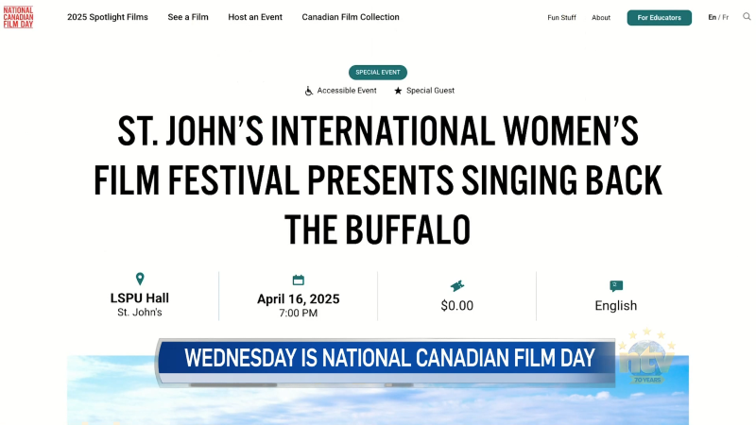
Task: Open the About link
Action: click(601, 17)
